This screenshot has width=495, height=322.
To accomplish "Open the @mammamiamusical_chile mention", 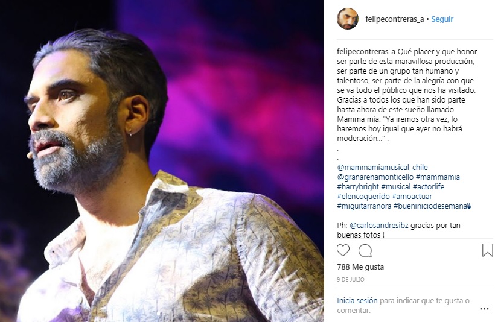I will tap(382, 168).
